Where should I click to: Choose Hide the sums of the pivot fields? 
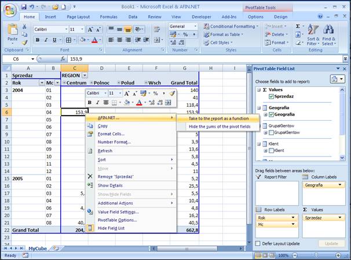tap(218, 127)
